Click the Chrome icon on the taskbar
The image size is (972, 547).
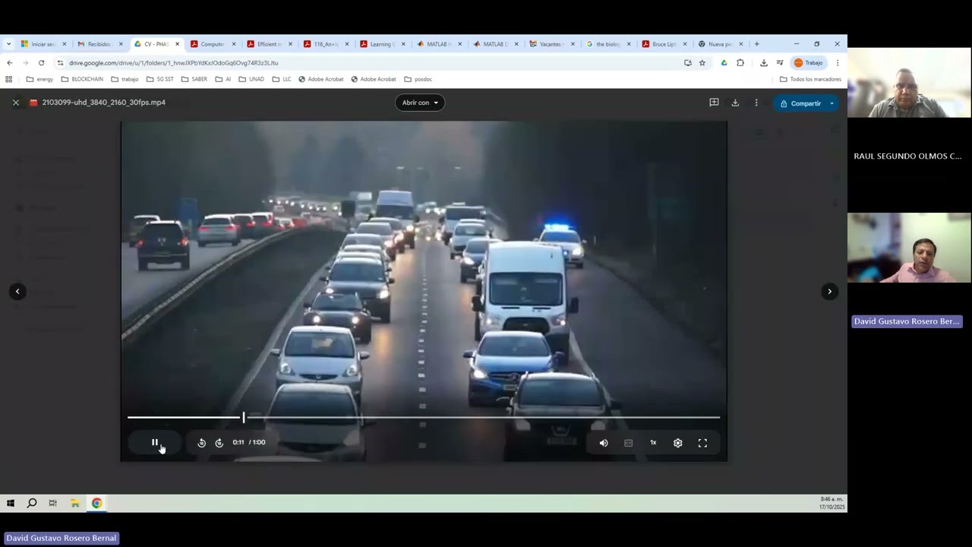coord(96,503)
